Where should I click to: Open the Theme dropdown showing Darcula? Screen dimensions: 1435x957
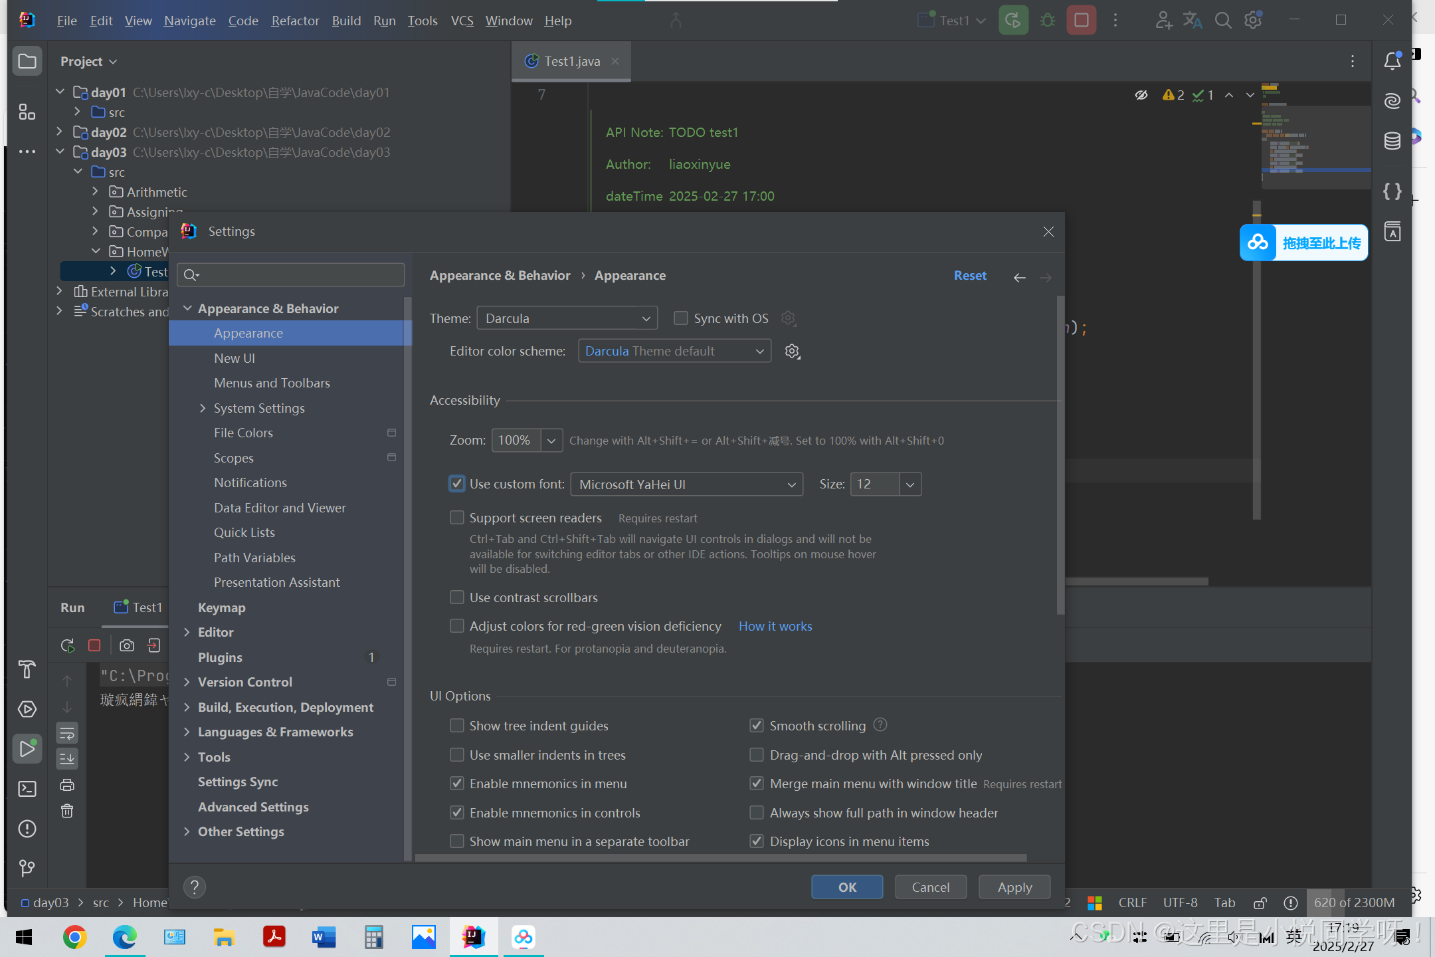(567, 318)
